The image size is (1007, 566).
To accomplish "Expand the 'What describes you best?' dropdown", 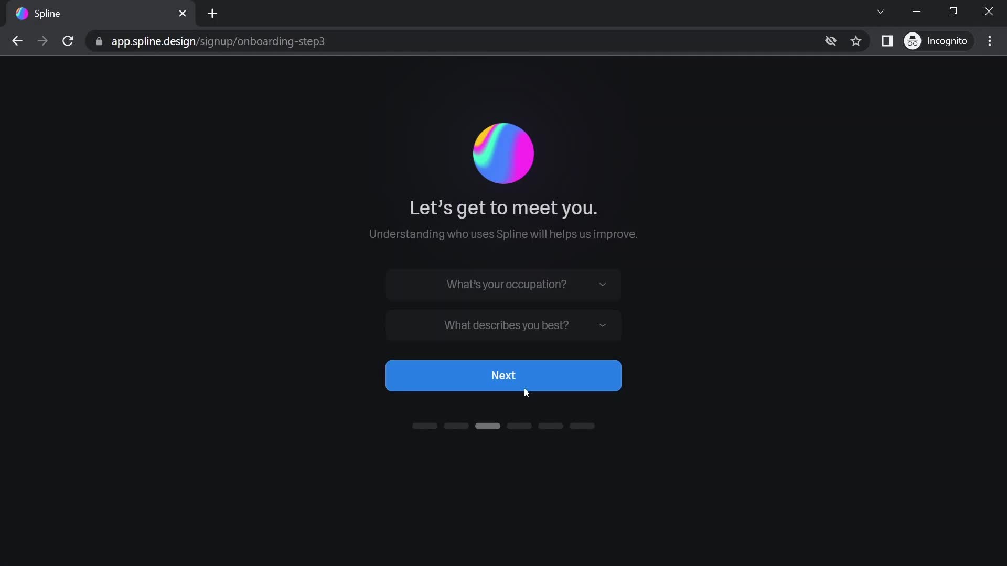I will point(503,325).
